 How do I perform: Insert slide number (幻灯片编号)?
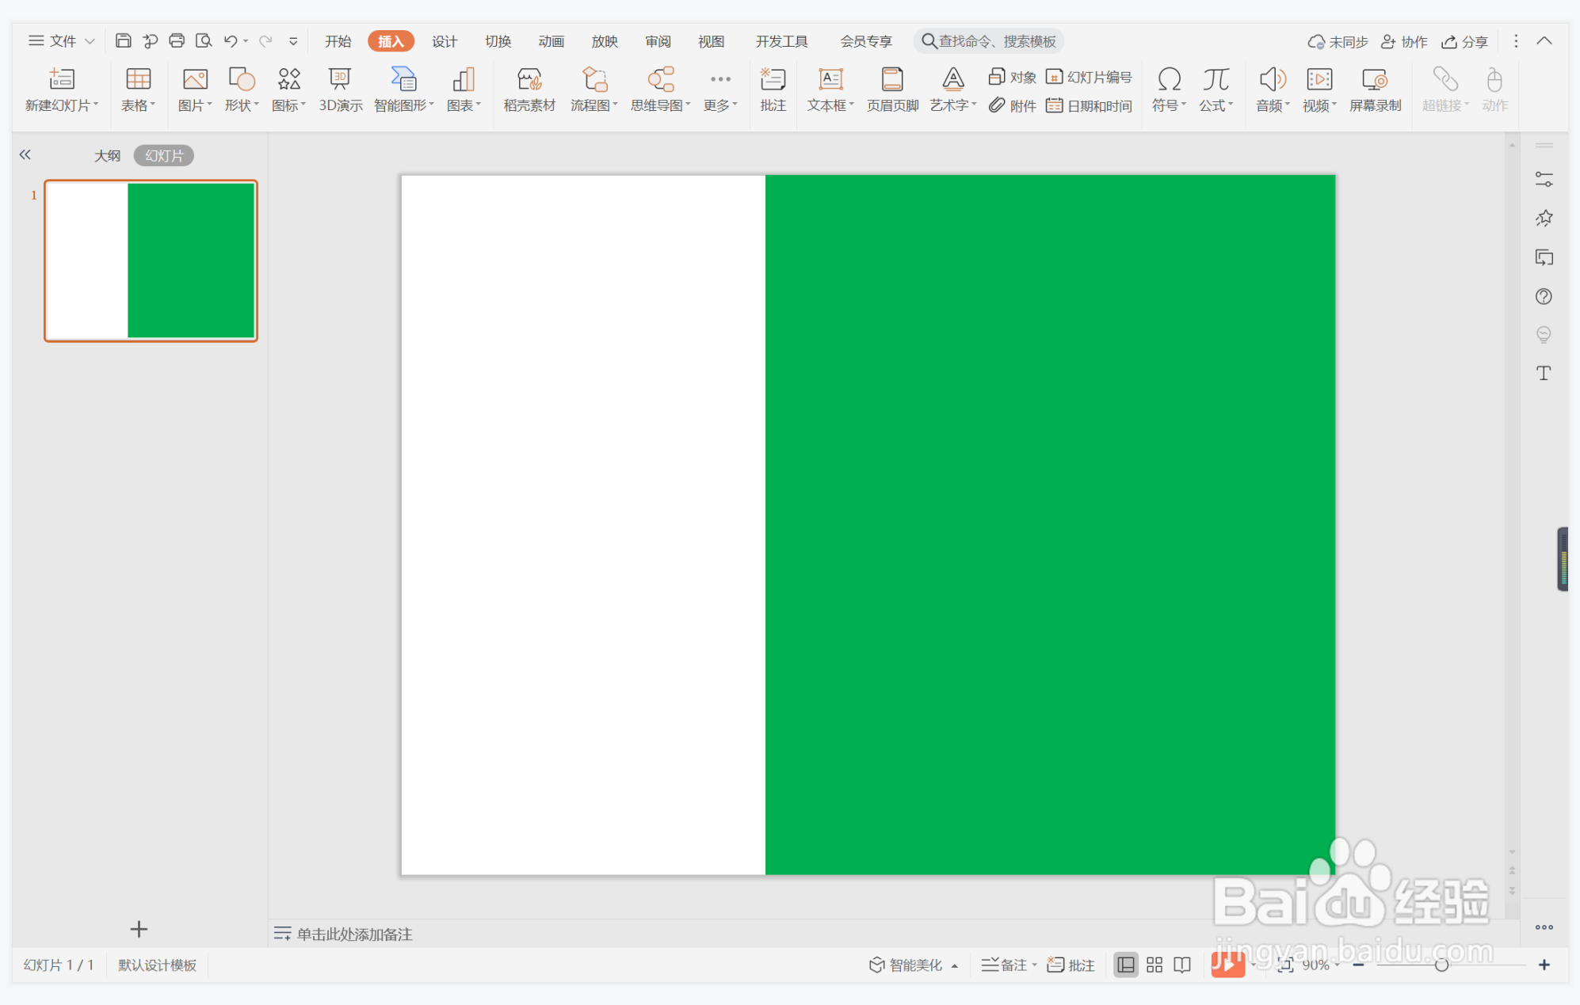coord(1090,77)
